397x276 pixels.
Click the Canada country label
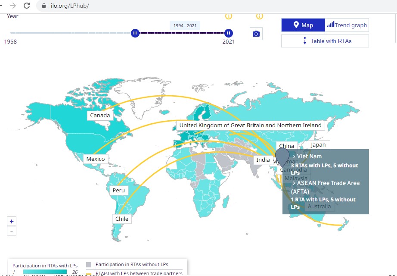pyautogui.click(x=100, y=115)
